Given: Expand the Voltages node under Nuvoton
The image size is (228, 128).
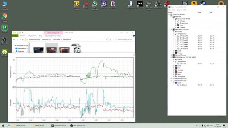Looking at the screenshot, I should click(x=176, y=21).
